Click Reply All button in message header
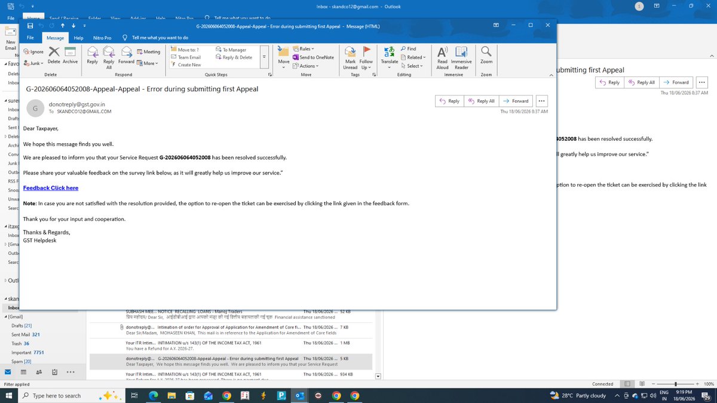This screenshot has width=717, height=403. (x=481, y=101)
